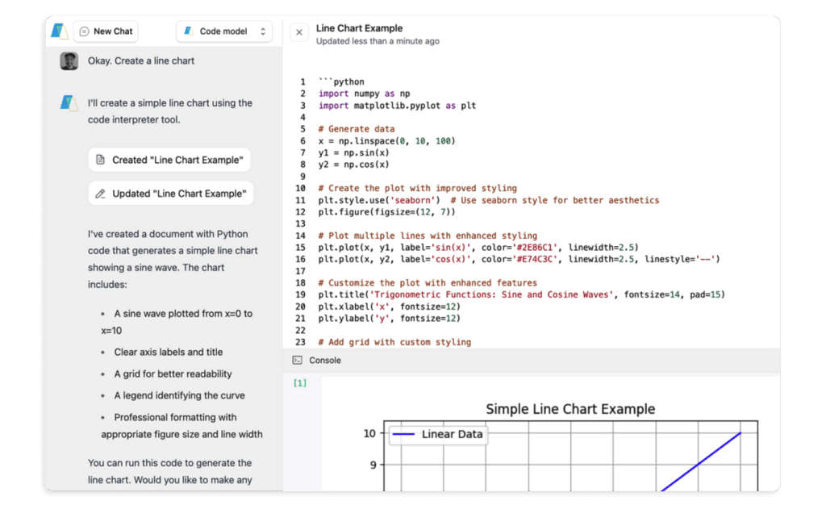Click the app logo in the top-left corner
This screenshot has height=509, width=826.
pos(57,31)
